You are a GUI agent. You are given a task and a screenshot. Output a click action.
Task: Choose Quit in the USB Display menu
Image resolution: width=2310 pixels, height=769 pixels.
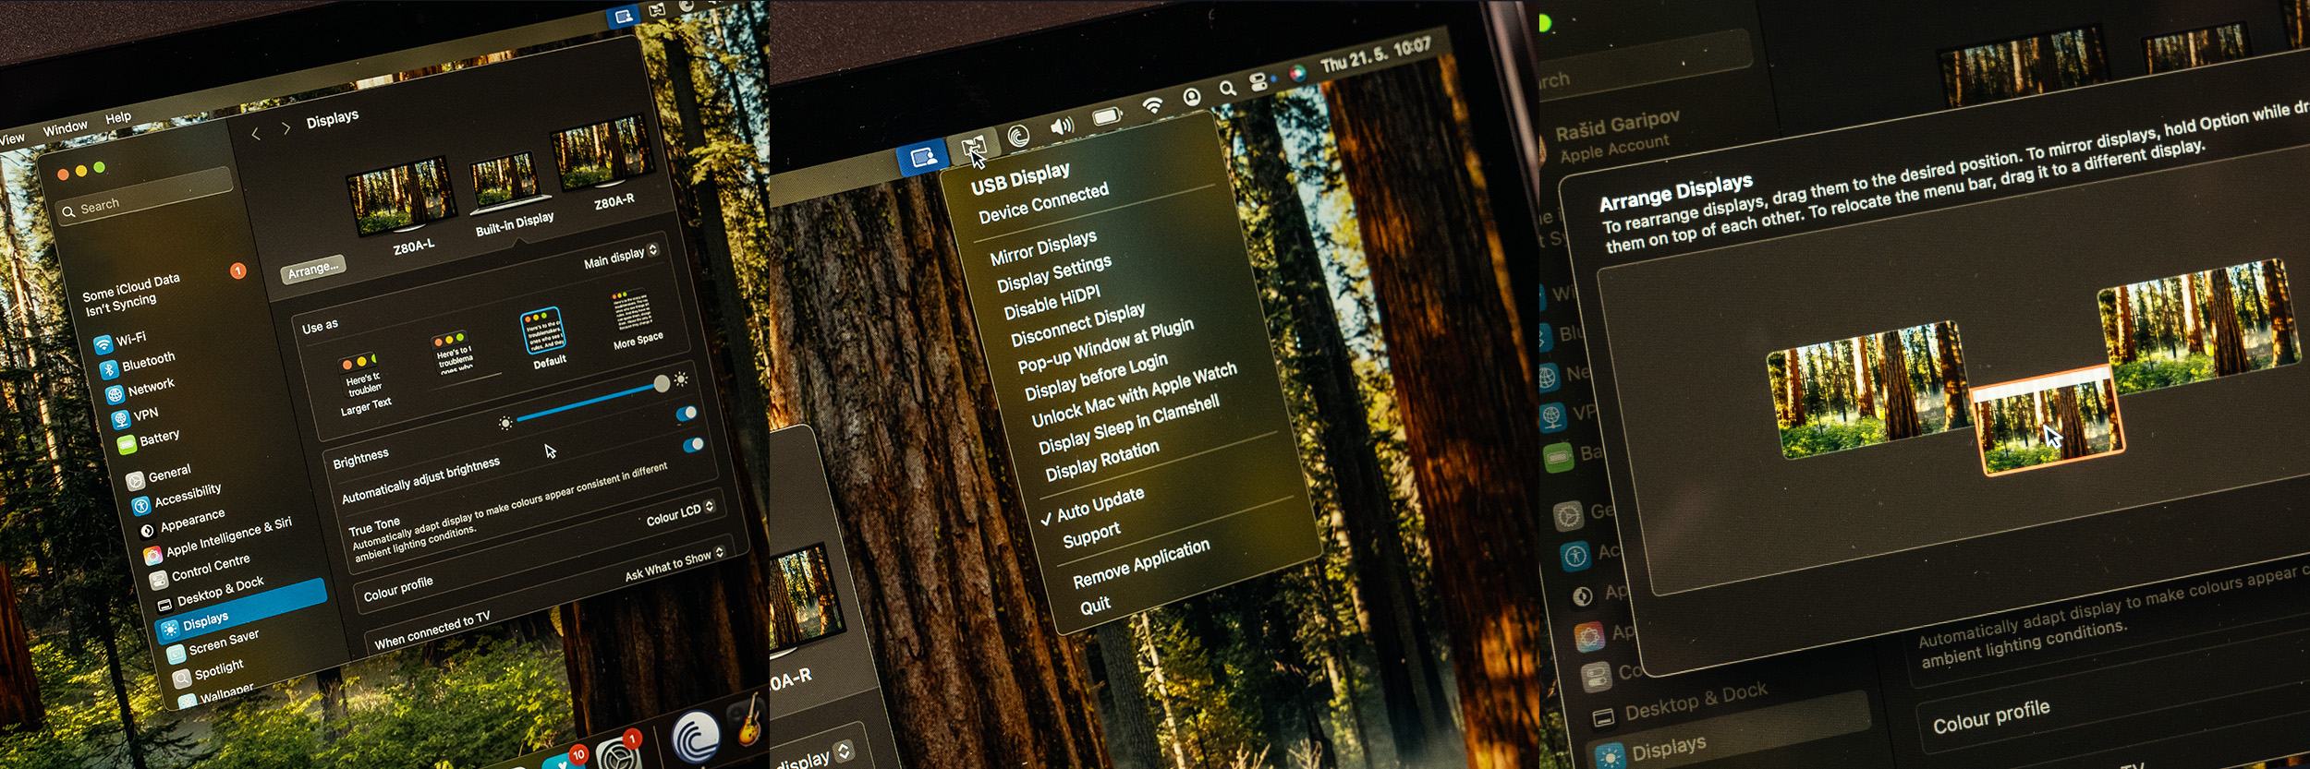pyautogui.click(x=1095, y=607)
